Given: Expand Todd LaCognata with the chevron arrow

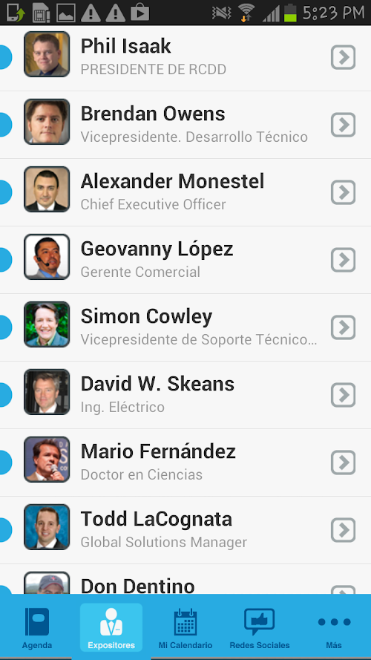Looking at the screenshot, I should pos(344,530).
